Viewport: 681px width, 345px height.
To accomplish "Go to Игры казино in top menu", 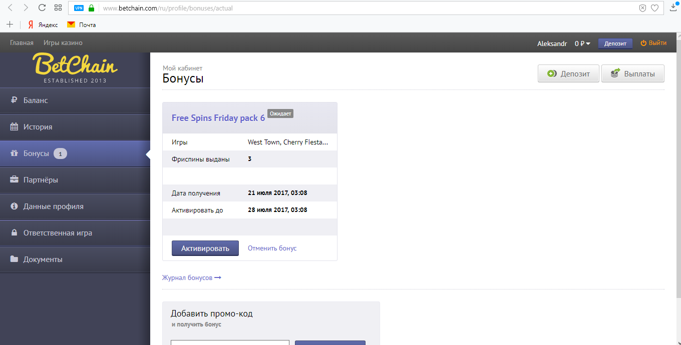I will 63,43.
